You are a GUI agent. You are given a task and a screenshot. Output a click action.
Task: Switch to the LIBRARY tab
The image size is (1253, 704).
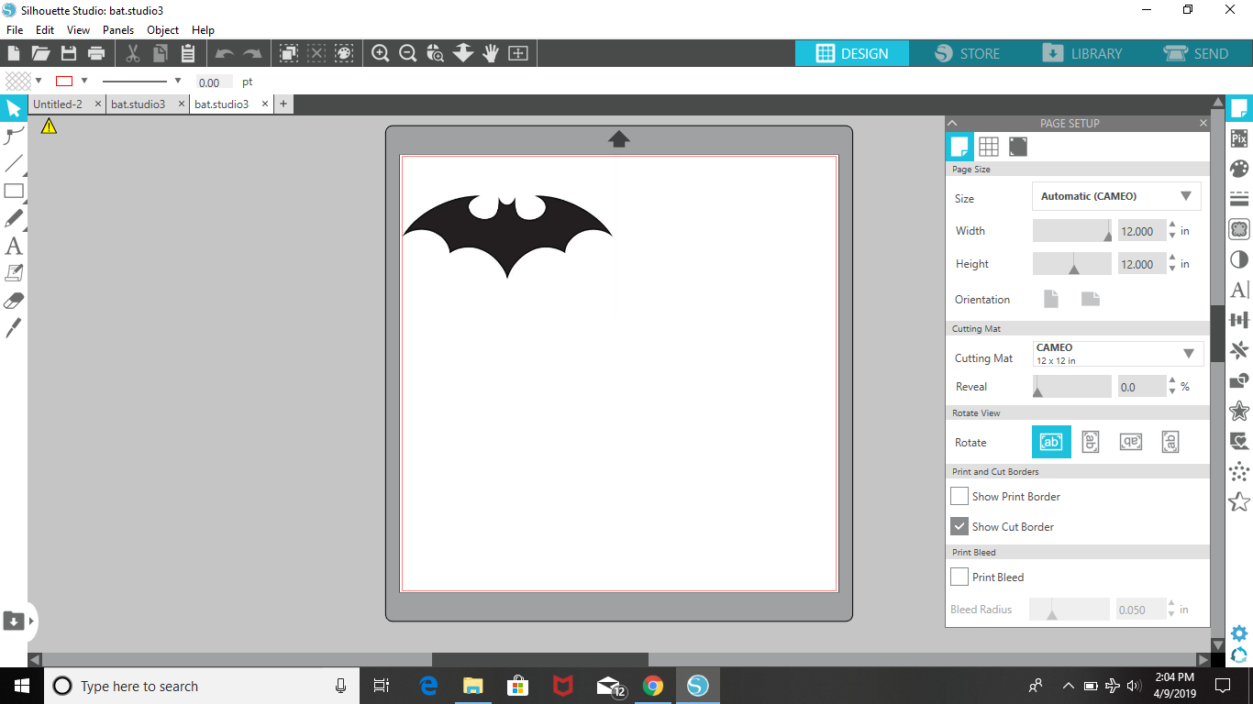[1082, 53]
